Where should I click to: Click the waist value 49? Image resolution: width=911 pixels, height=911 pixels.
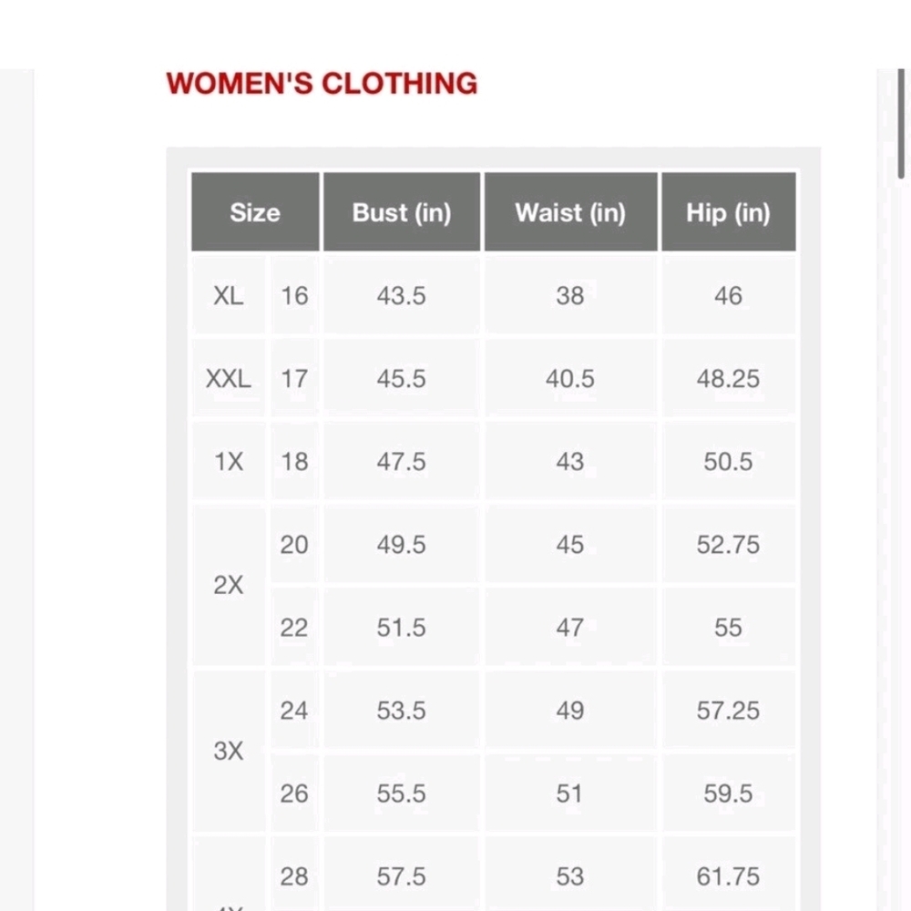(x=570, y=710)
